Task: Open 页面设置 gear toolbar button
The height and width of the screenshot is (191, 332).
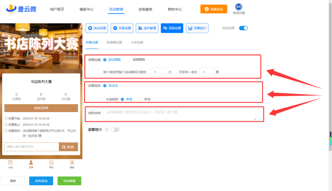Action: coord(122,28)
